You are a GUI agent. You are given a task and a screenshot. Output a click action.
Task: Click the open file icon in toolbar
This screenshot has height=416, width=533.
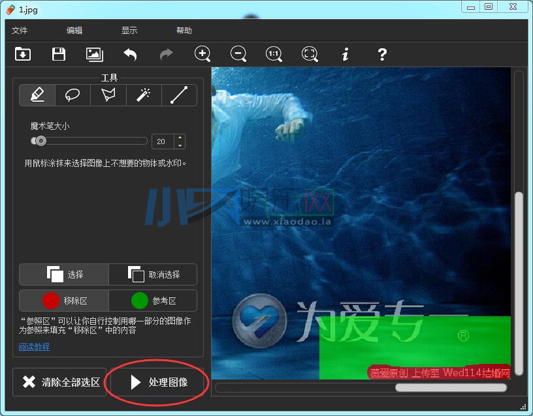[x=23, y=54]
